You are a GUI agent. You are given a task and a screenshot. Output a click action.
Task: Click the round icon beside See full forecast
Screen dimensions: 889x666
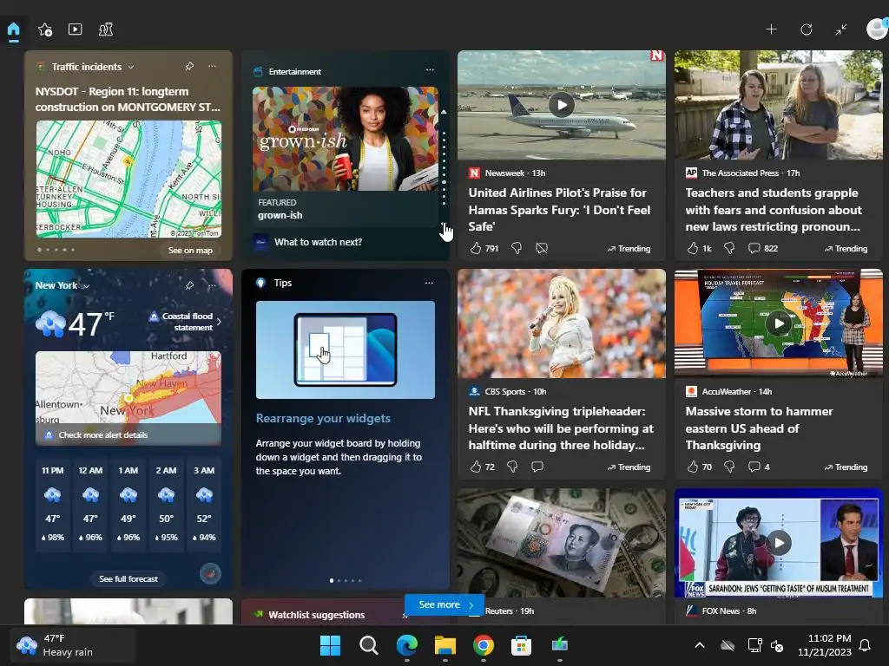210,574
